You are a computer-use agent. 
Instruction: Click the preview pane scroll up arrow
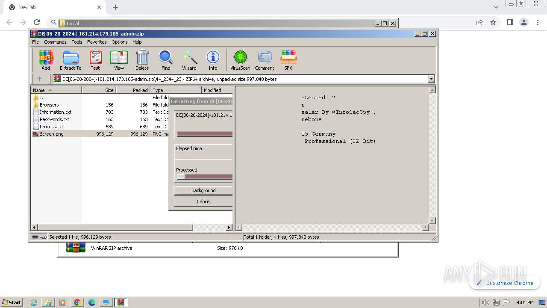point(432,90)
